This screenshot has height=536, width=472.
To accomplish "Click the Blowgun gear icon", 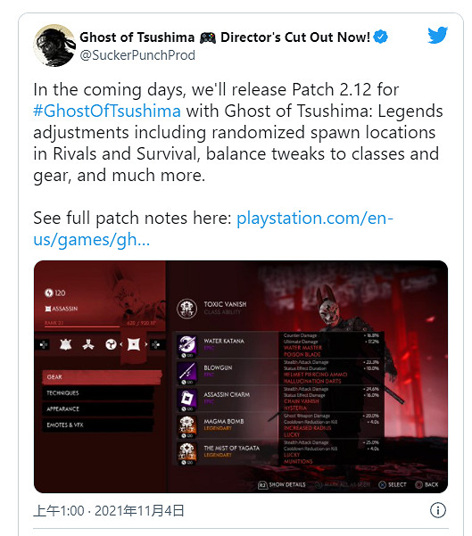I will coord(186,372).
